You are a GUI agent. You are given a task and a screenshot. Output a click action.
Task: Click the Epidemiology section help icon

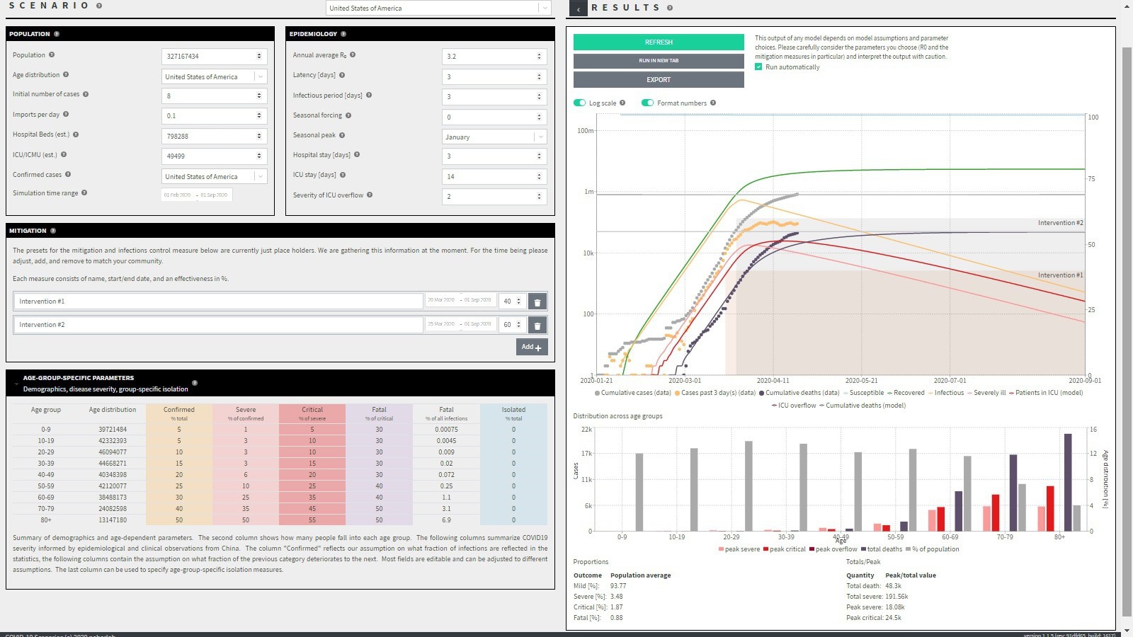click(343, 34)
